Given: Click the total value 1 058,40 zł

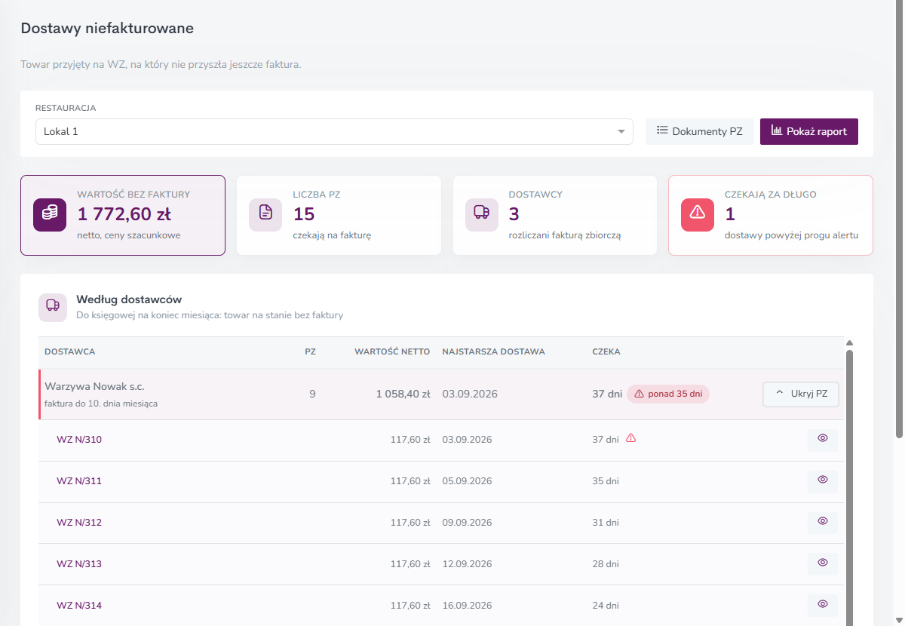Looking at the screenshot, I should [x=403, y=394].
